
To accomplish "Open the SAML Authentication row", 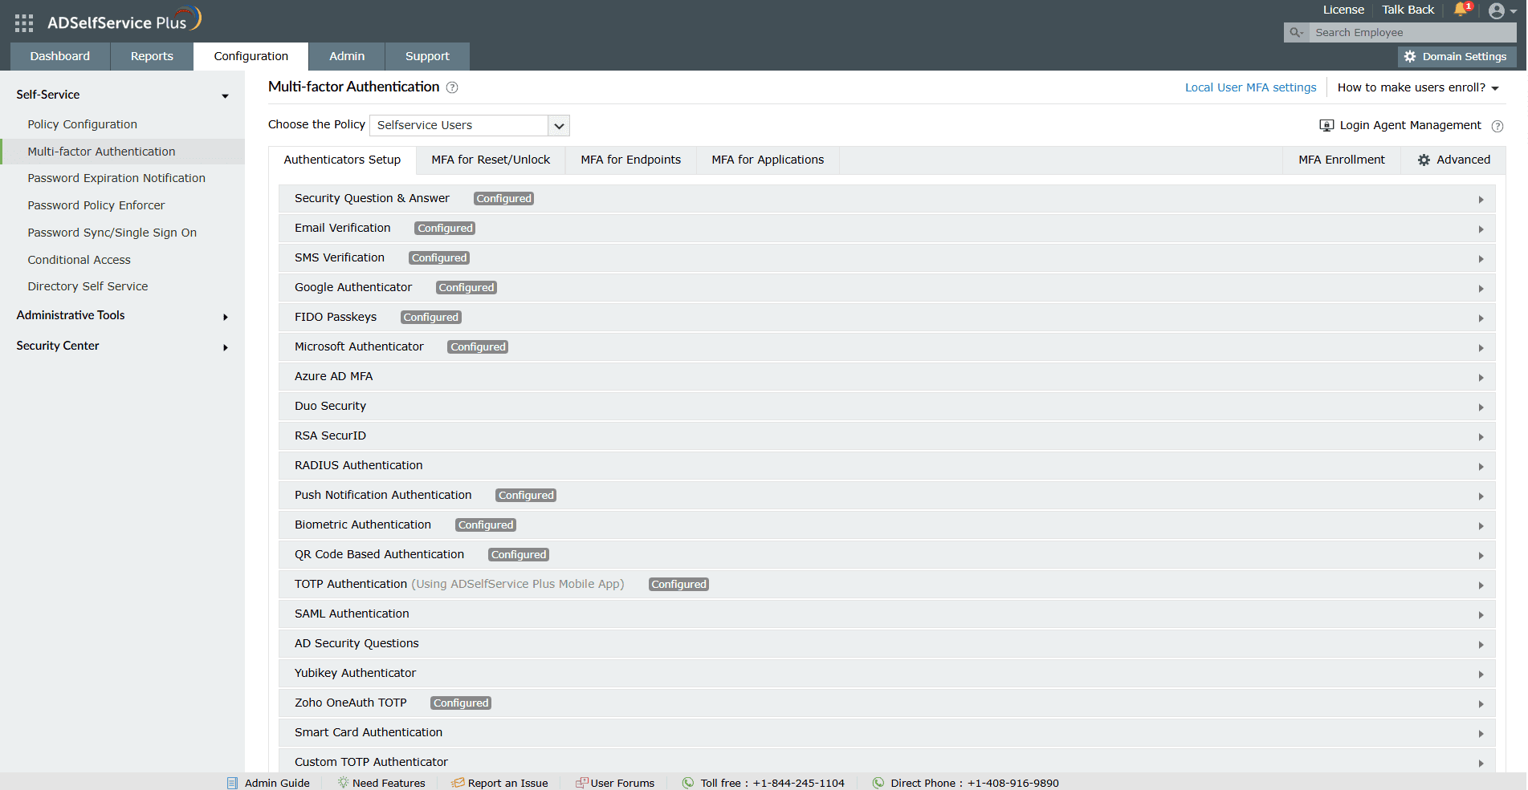I will pos(886,614).
